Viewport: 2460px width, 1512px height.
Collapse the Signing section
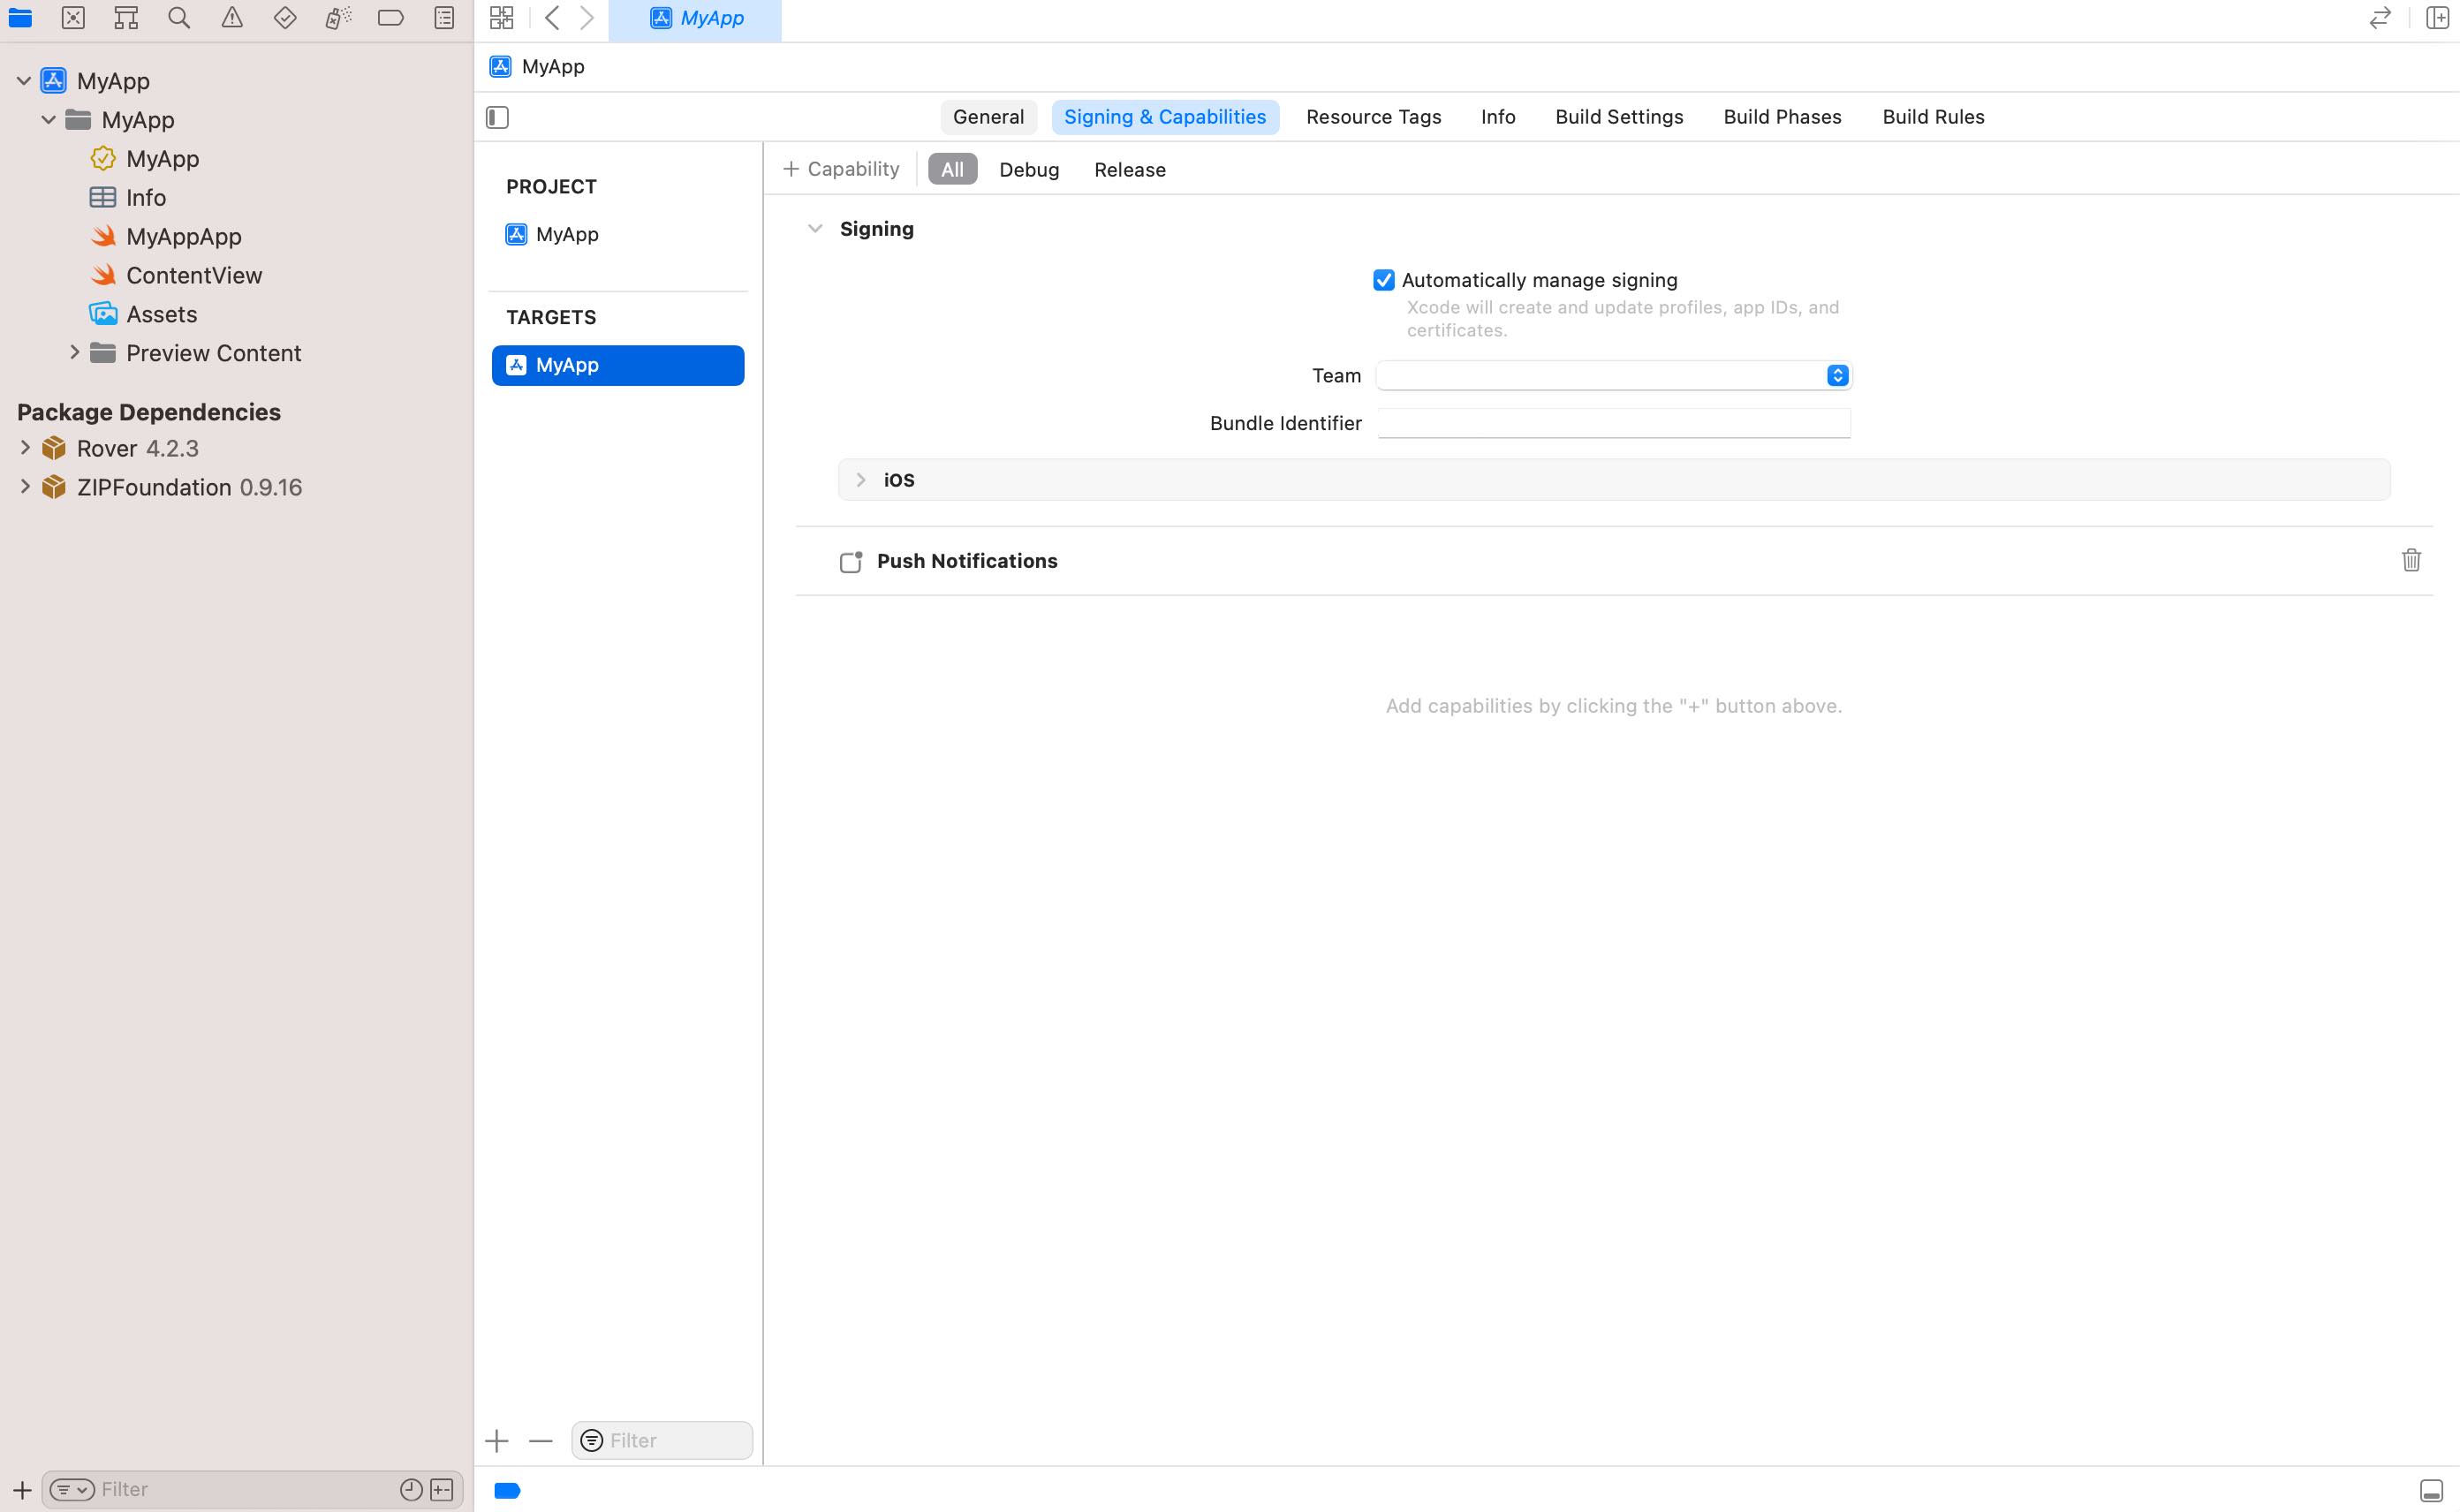tap(815, 229)
